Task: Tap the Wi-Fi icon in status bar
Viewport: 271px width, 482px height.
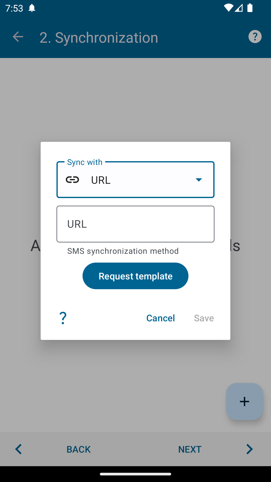Action: pyautogui.click(x=228, y=8)
